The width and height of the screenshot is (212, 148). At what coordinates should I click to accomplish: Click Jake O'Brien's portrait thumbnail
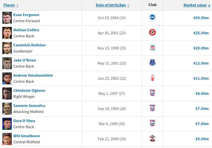[7, 63]
